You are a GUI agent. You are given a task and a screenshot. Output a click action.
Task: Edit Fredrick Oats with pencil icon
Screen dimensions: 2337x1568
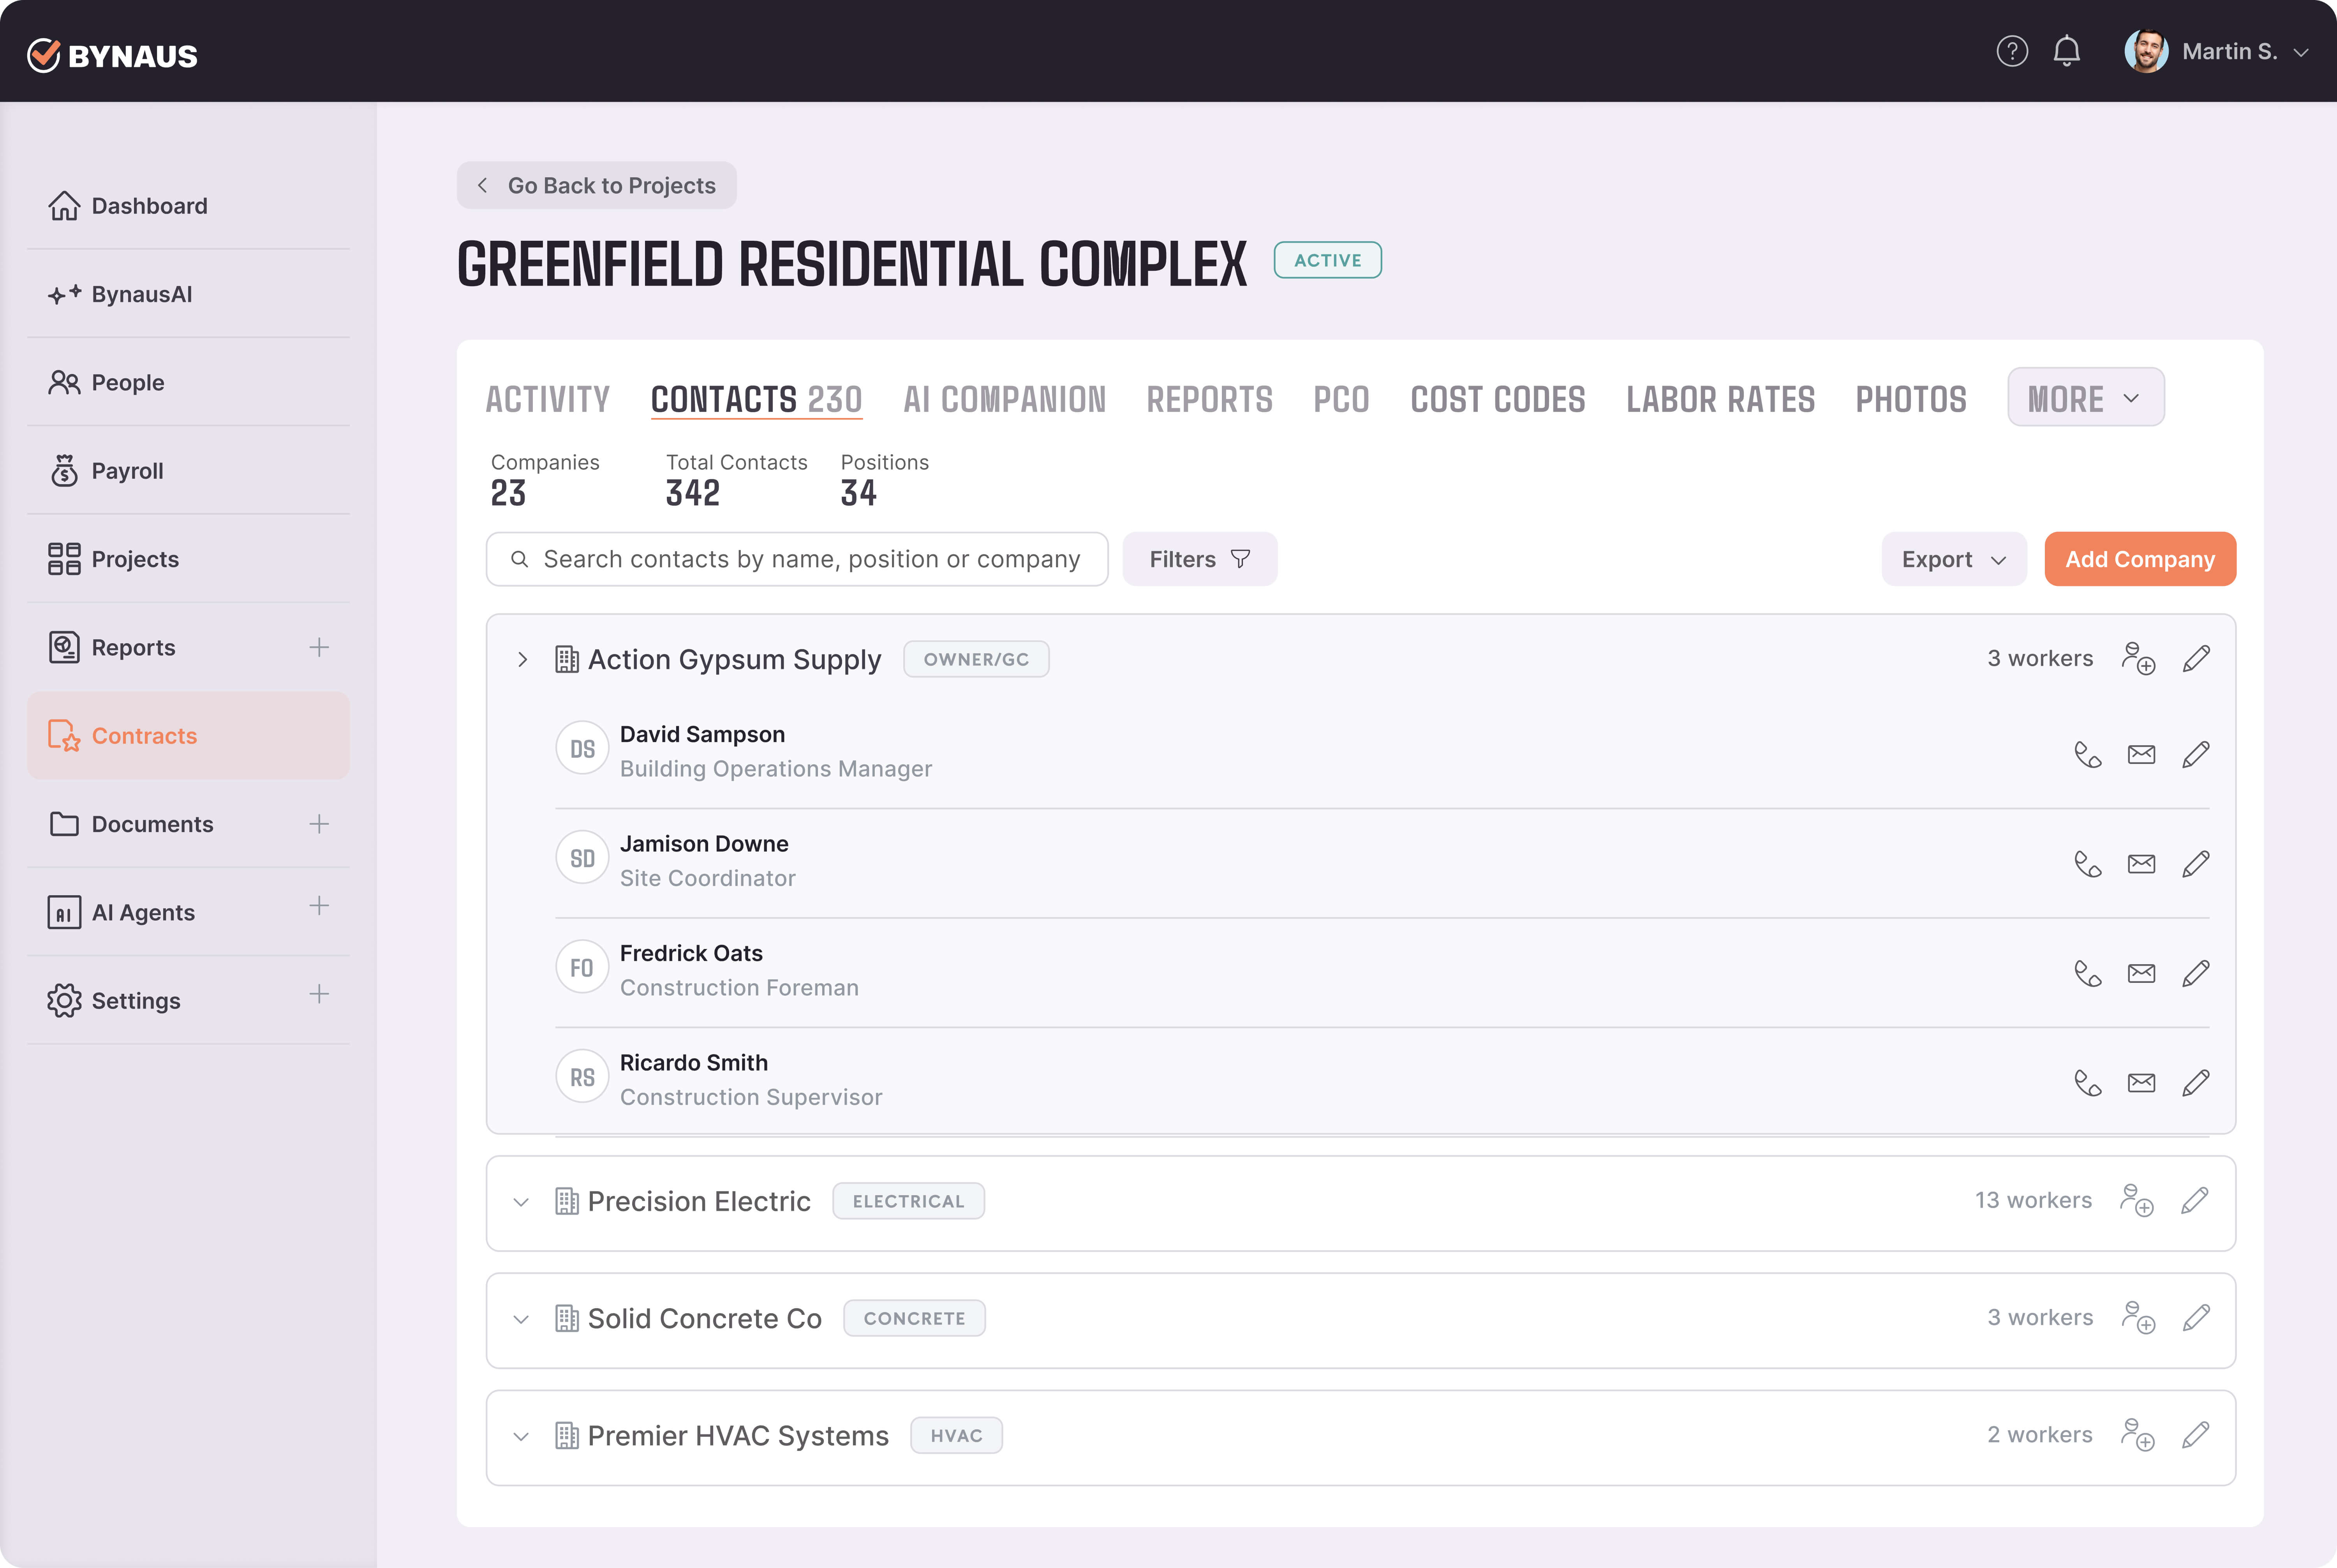point(2195,973)
